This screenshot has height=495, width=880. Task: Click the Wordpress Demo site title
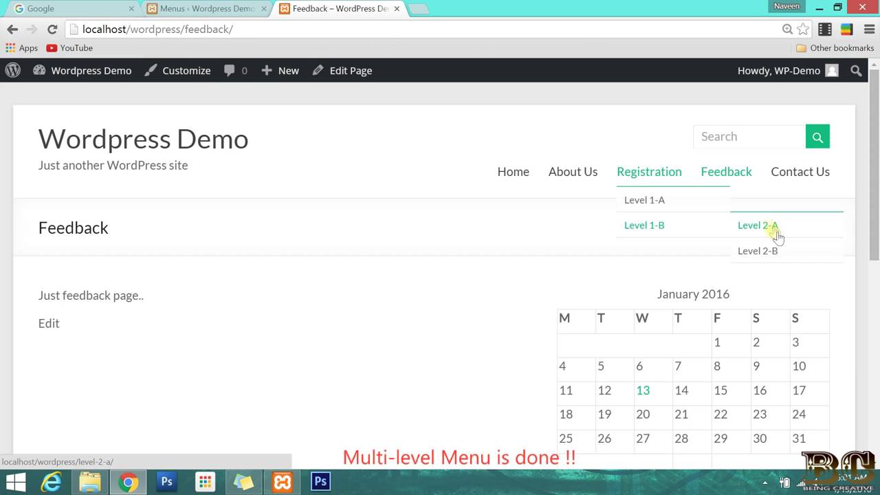coord(143,139)
